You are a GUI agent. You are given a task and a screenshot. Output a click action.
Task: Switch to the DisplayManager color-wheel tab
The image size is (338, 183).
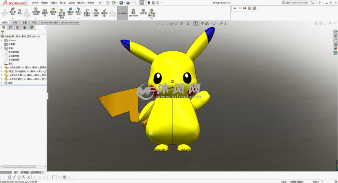click(x=32, y=27)
